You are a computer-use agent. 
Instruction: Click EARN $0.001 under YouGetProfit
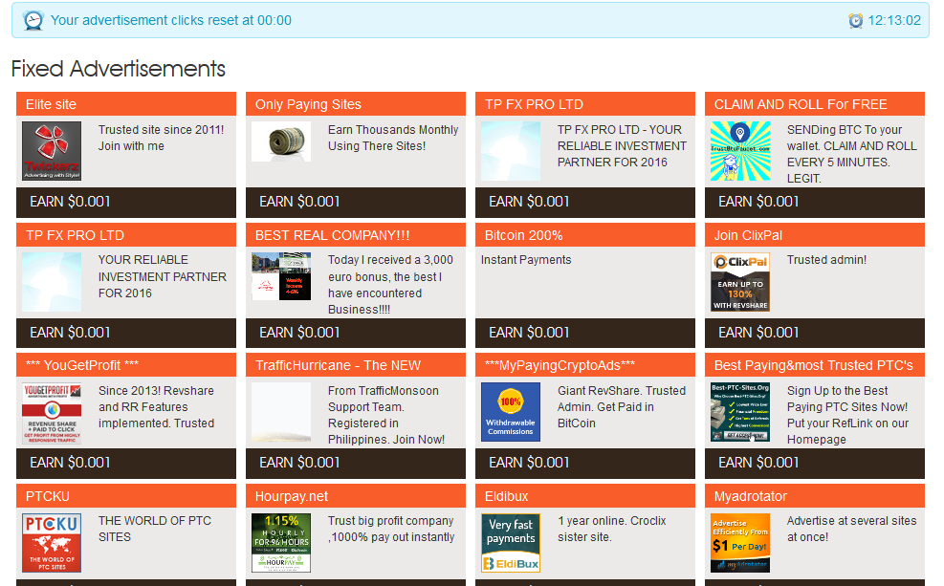(126, 463)
